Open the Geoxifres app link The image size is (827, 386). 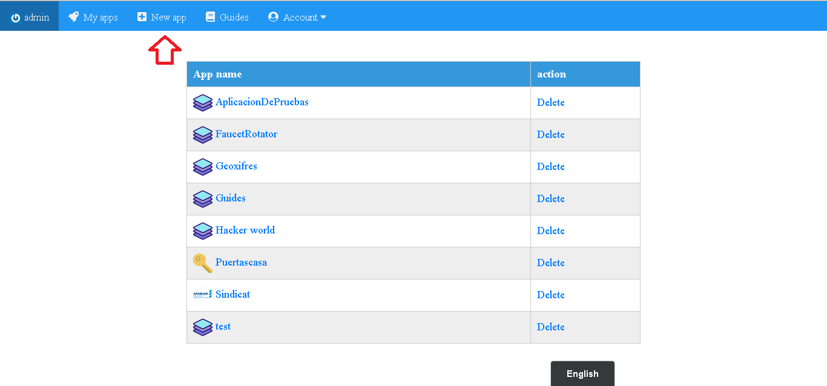click(x=236, y=166)
